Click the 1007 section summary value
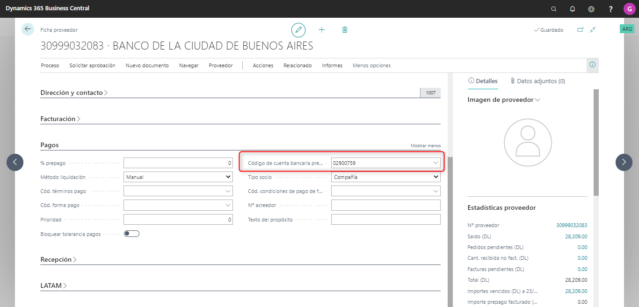639x307 pixels. [430, 93]
